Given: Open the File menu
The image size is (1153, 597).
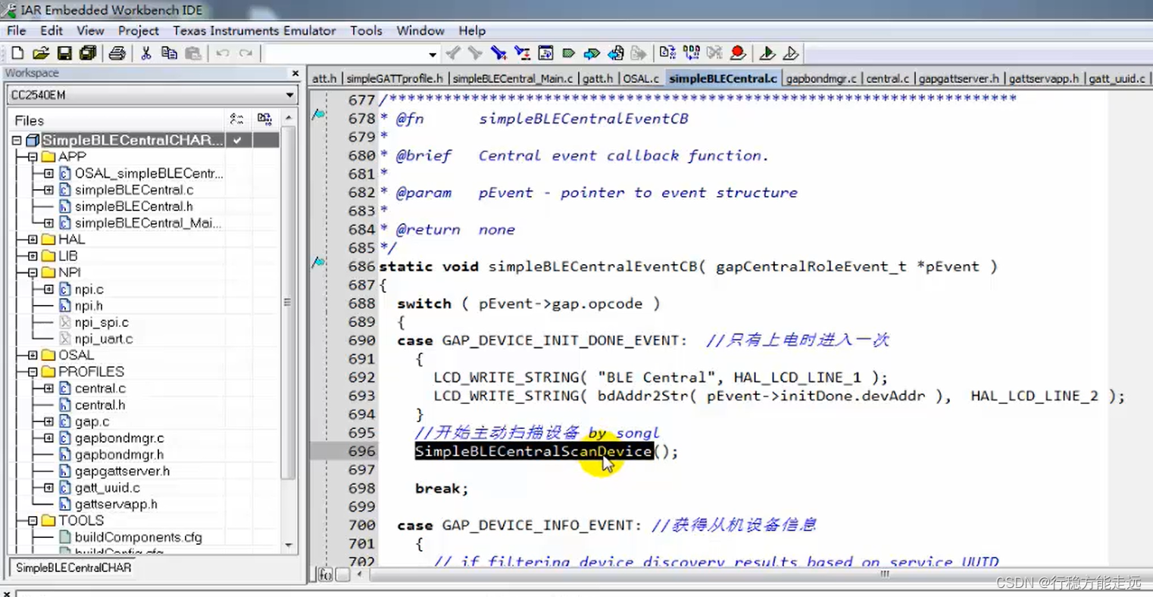Looking at the screenshot, I should pos(17,30).
